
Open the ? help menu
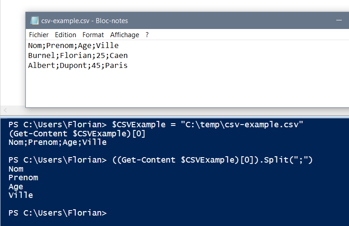click(x=147, y=35)
